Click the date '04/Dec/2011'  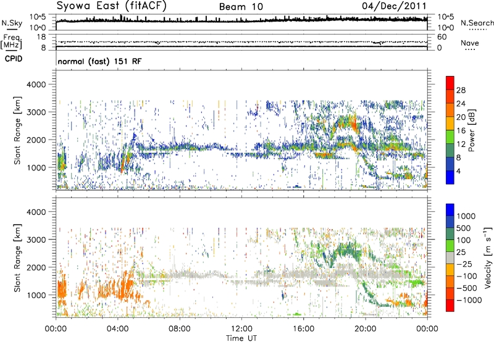tap(394, 6)
